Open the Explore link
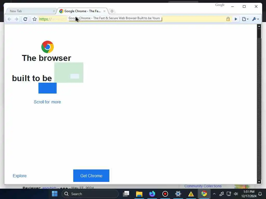The image size is (266, 199). pyautogui.click(x=19, y=176)
